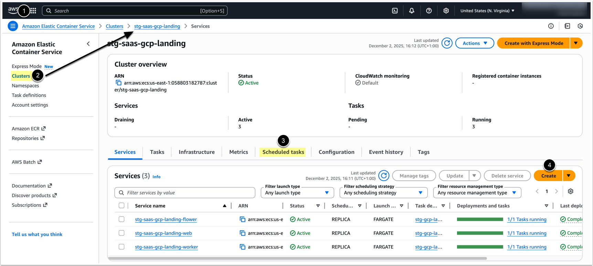Click the help question mark icon
593x266 pixels.
click(x=429, y=11)
